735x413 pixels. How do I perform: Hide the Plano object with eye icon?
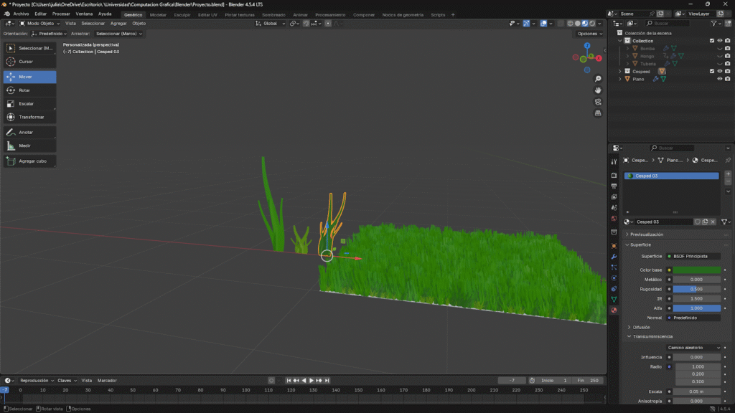[x=719, y=79]
